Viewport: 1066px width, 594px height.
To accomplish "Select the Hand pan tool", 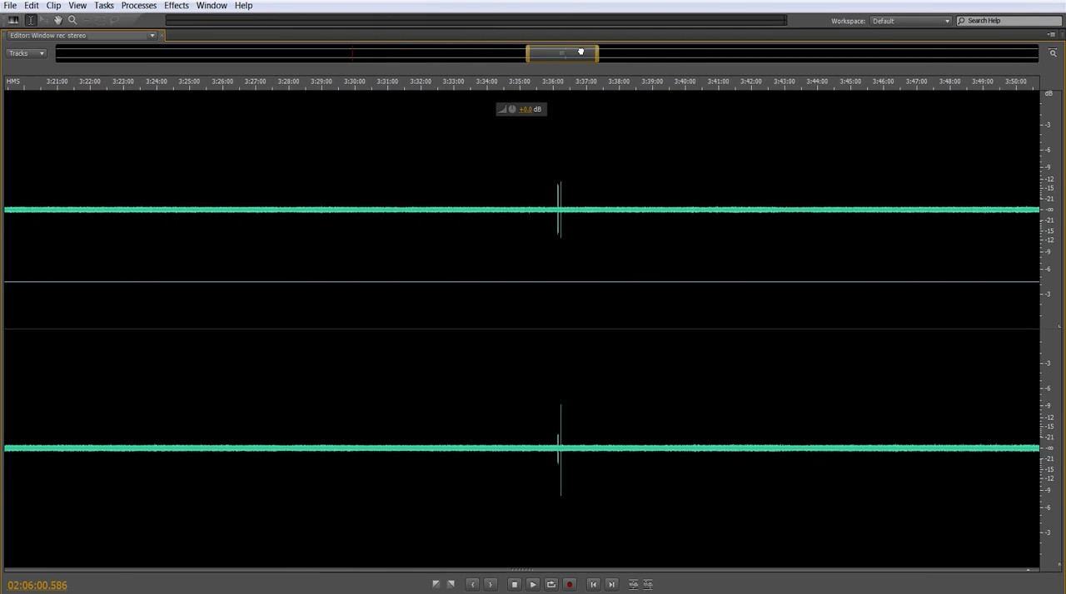I will tap(57, 20).
